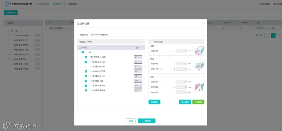282x131 pixels.
Task: Select 1#楼-建筑 row in background tree
Action: pos(21,45)
